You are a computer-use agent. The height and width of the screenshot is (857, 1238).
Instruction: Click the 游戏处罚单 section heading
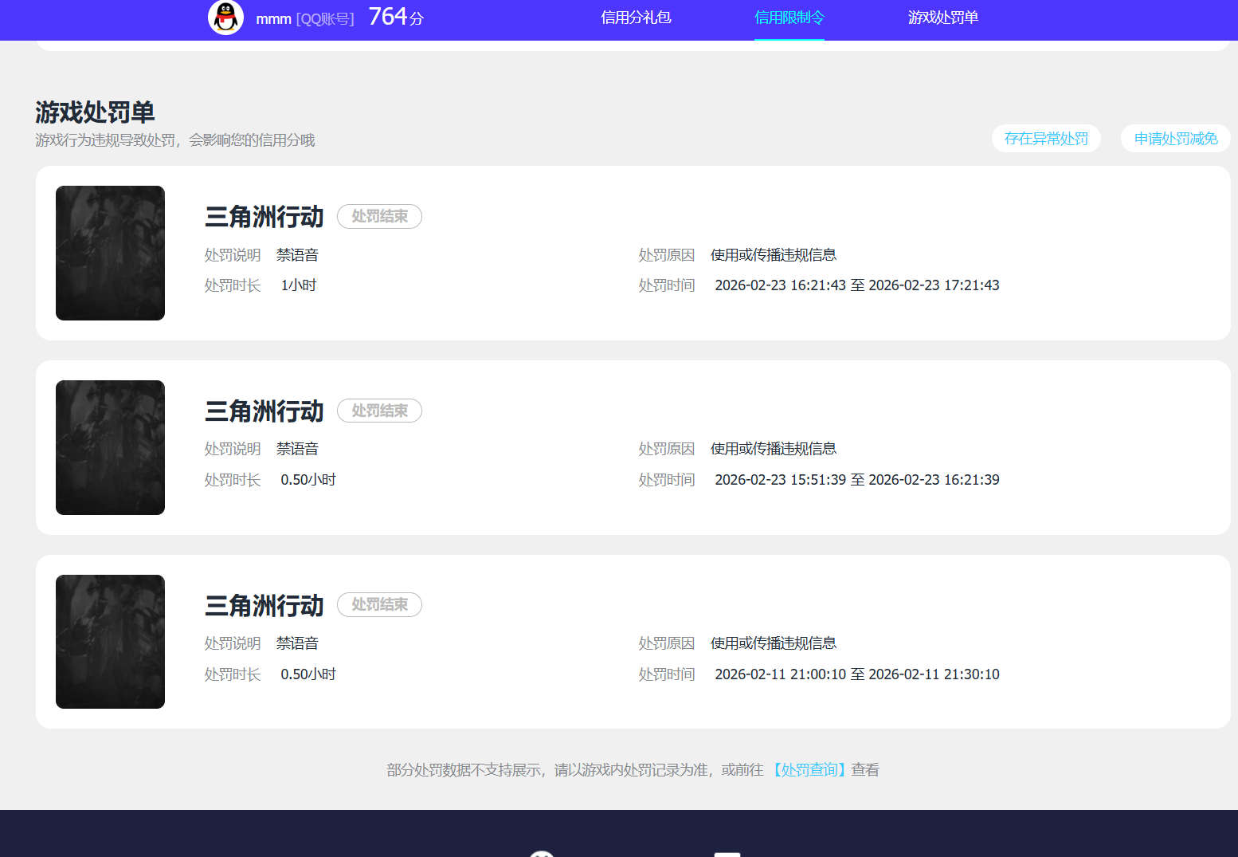click(x=95, y=112)
